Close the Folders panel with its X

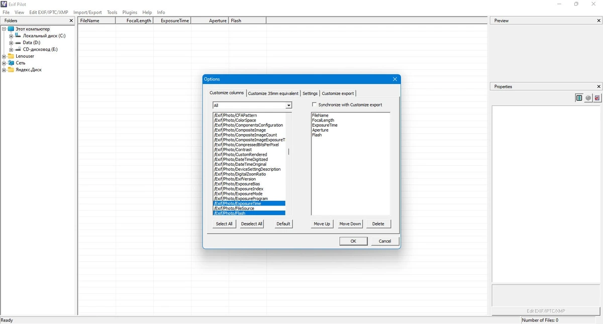pos(71,21)
